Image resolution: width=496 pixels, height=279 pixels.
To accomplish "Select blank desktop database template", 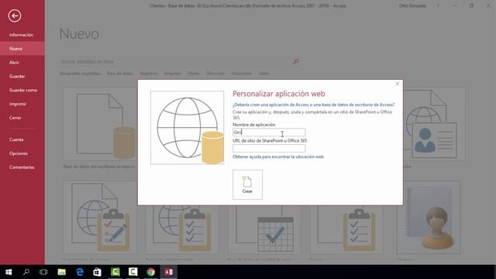I will [100, 124].
